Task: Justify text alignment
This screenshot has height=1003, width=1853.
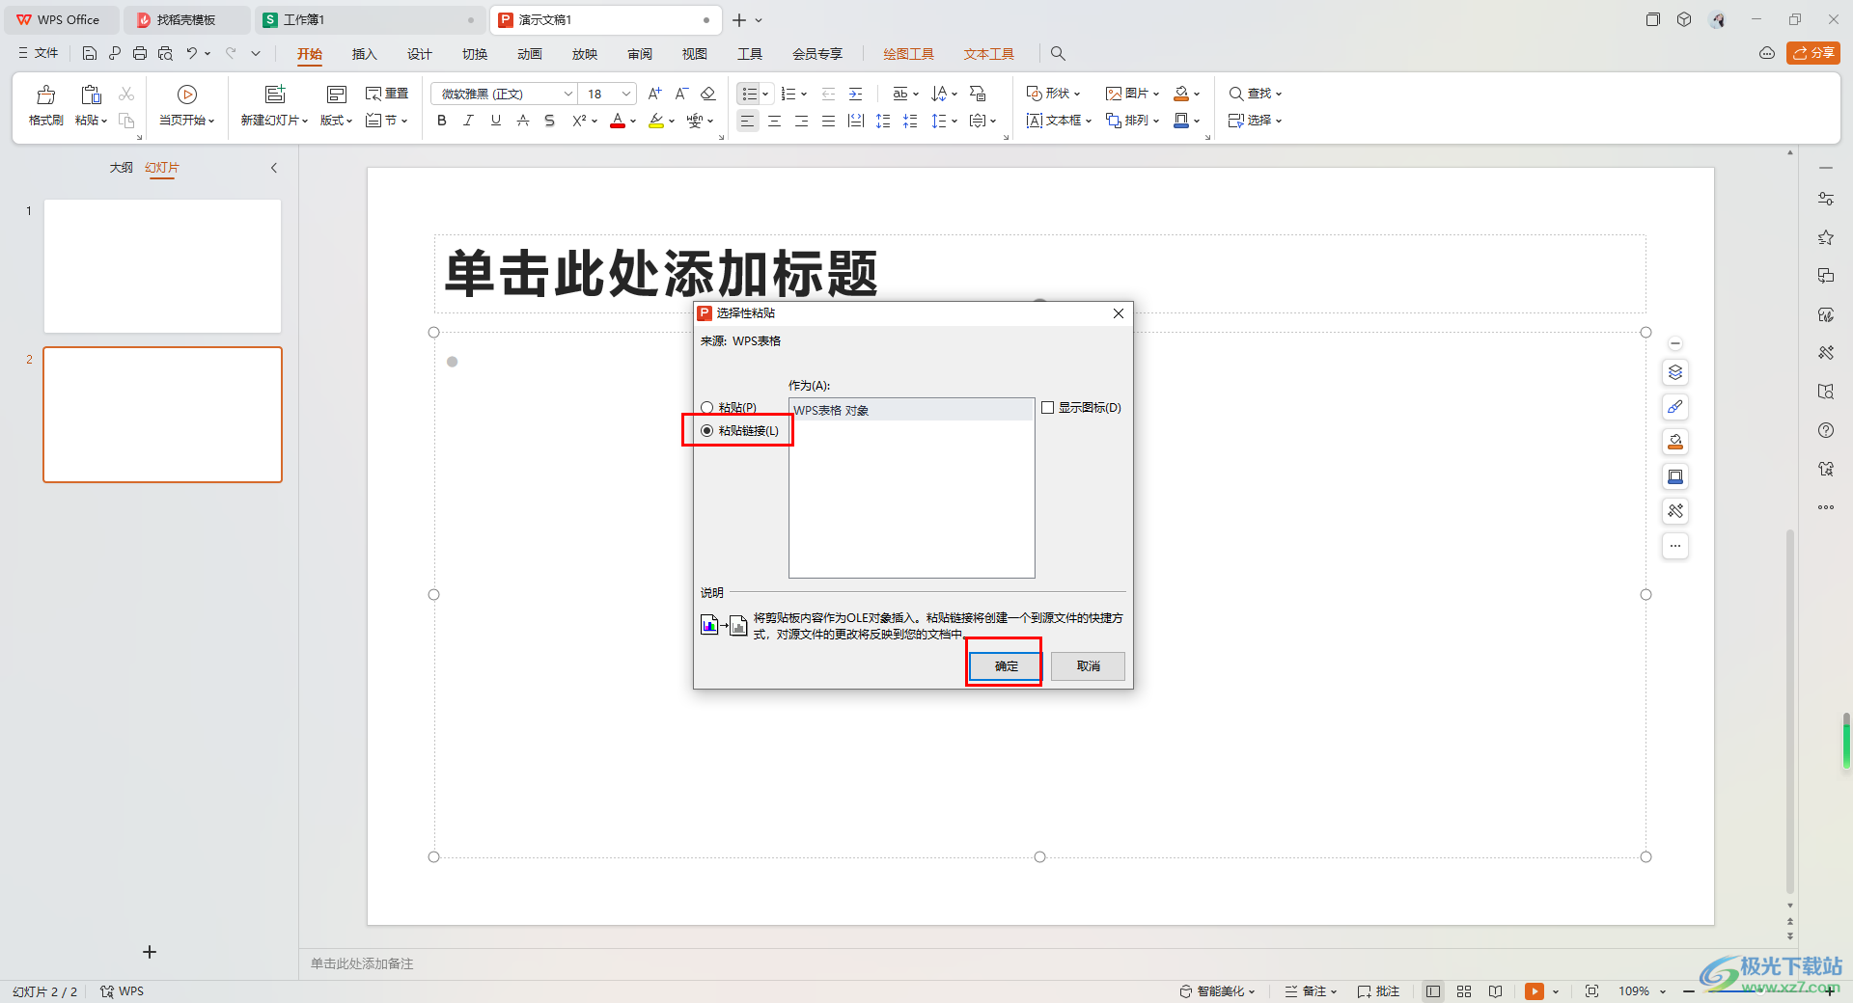Action: click(x=828, y=121)
